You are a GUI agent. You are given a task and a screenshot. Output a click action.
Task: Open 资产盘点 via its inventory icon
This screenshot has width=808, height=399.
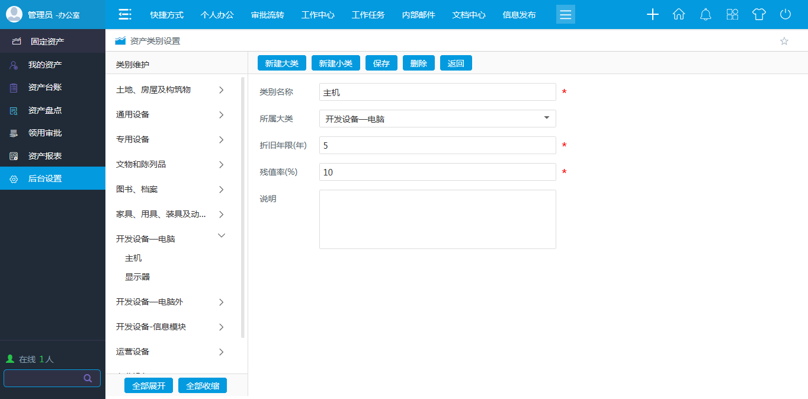14,110
